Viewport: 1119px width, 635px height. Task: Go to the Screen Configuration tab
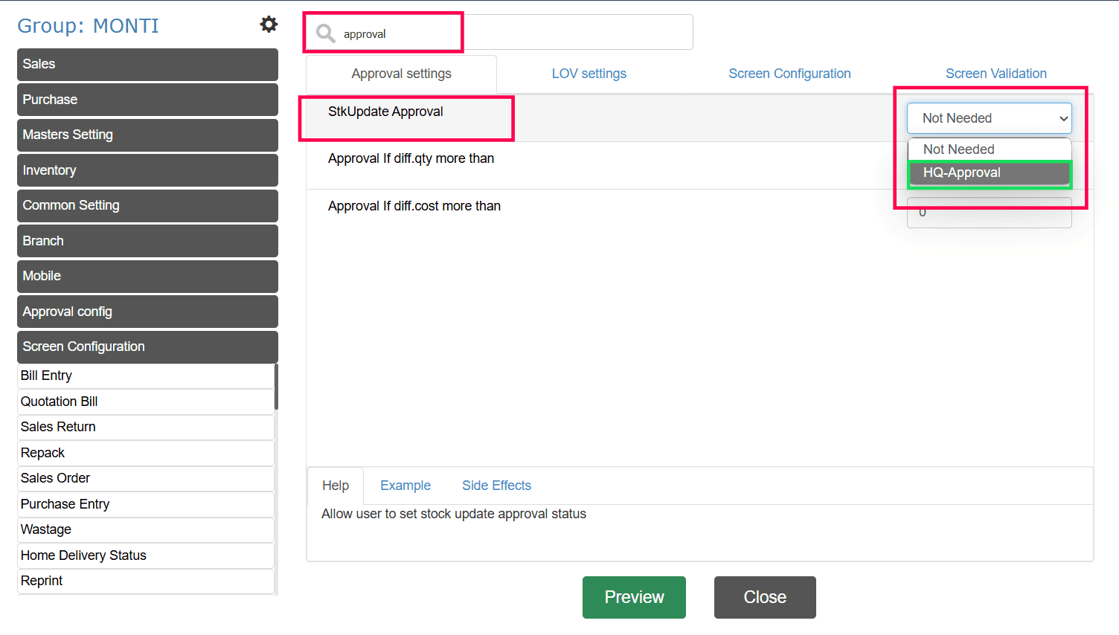789,74
